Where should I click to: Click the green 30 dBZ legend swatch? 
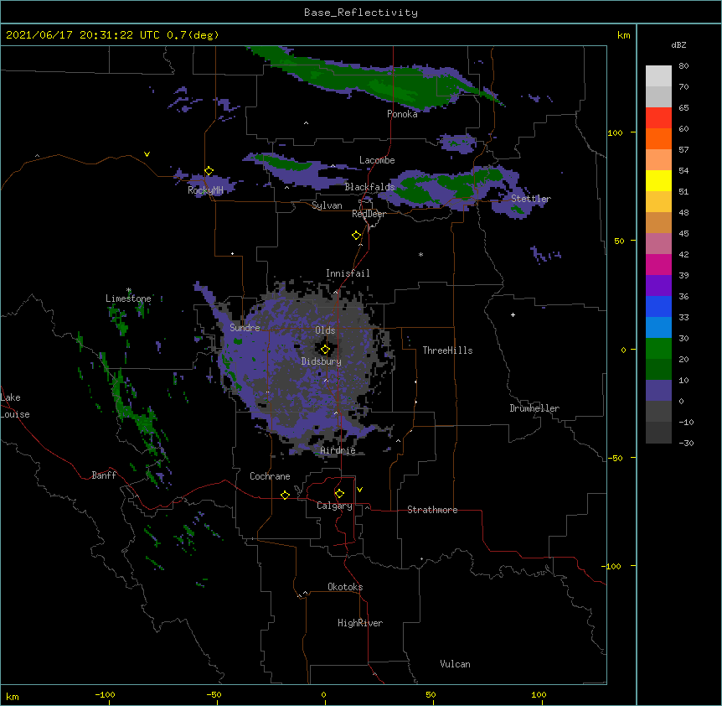click(658, 349)
